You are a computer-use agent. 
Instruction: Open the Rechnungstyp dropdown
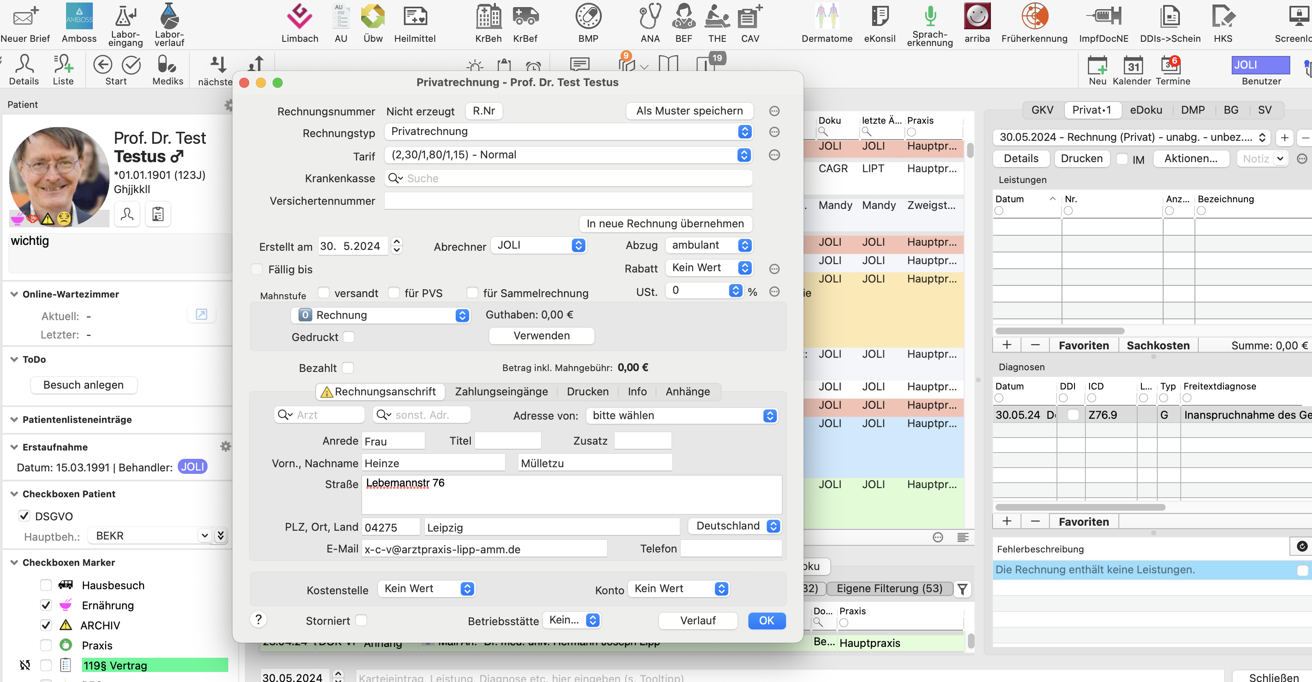pos(568,131)
